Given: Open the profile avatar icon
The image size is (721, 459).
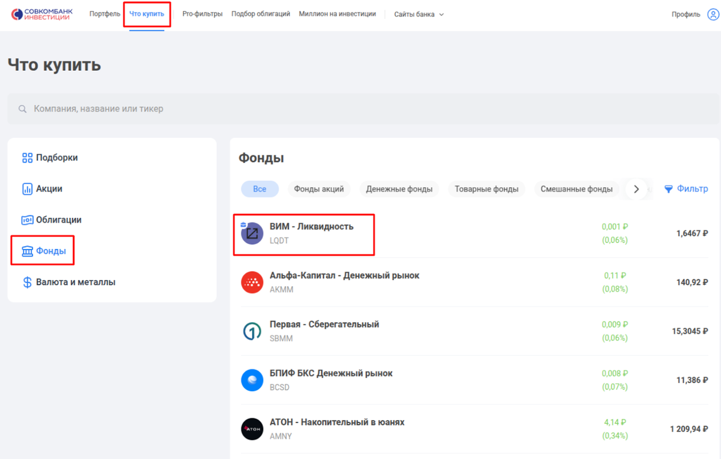Looking at the screenshot, I should tap(713, 14).
